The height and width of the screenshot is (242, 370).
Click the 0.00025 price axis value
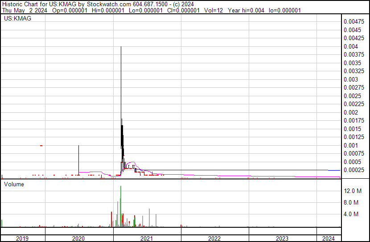354,170
